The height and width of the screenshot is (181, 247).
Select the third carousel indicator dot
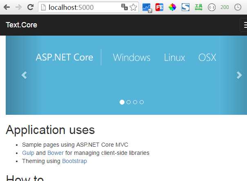tap(135, 102)
